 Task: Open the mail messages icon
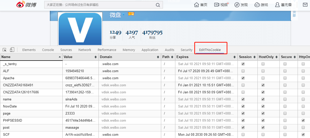point(305,5)
